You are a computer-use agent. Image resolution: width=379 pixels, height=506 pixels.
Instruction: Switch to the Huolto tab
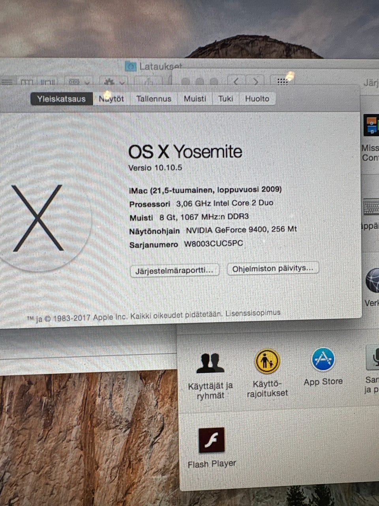pyautogui.click(x=257, y=99)
